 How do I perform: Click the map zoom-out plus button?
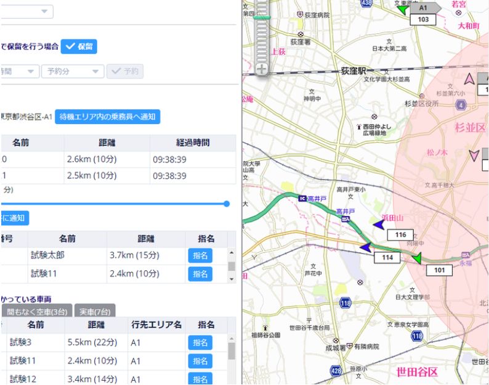262,68
